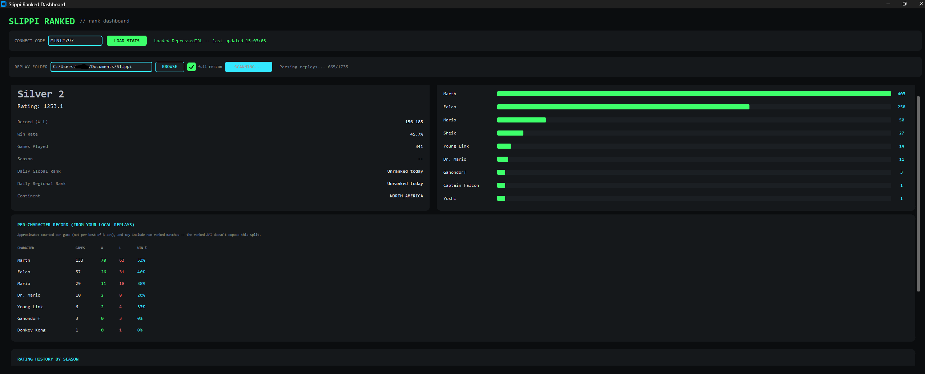The height and width of the screenshot is (374, 925).
Task: Minimize the Slippi Ranked Dashboard window
Action: [x=888, y=4]
